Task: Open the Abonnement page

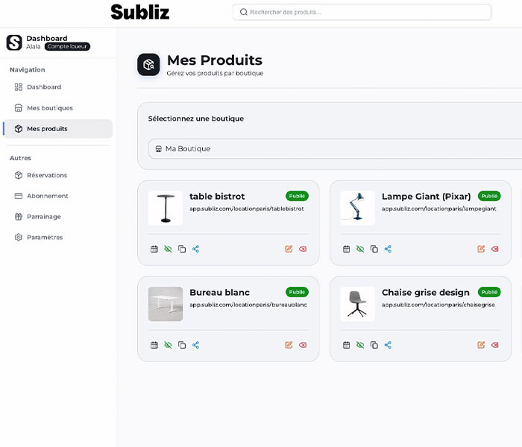Action: [47, 196]
